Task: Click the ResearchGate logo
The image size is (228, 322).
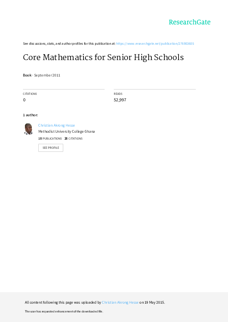Action: tap(190, 22)
